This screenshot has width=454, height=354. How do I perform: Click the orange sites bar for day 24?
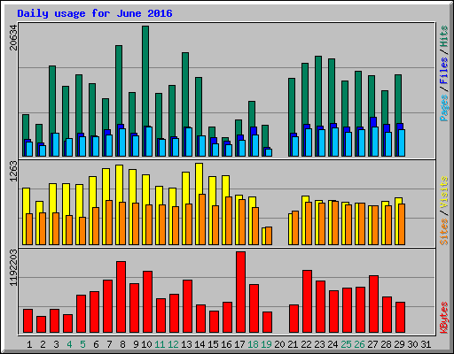click(335, 223)
